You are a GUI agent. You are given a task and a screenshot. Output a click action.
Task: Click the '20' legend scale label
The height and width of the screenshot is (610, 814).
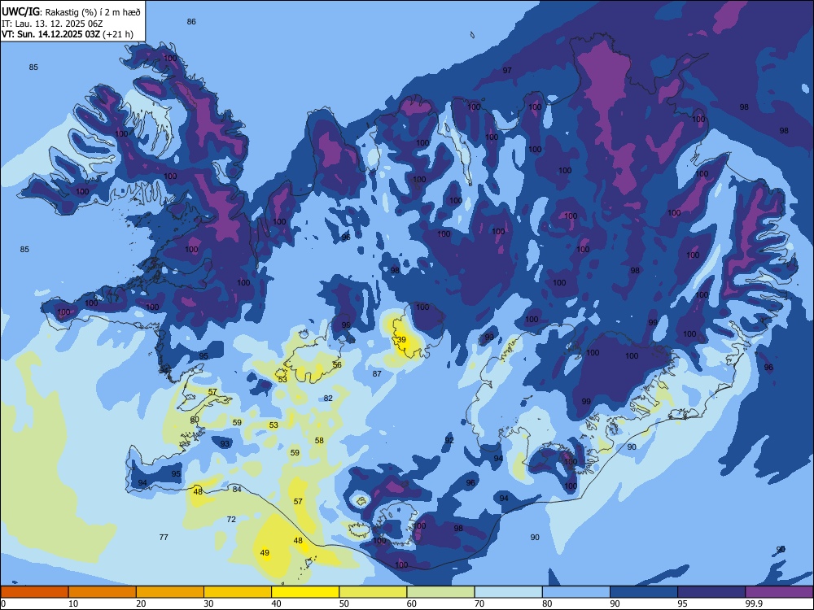(x=141, y=603)
